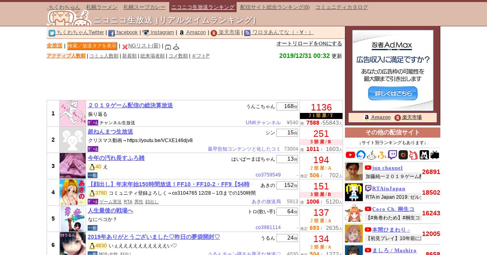This screenshot has height=255, width=487.
Task: Open the jun channel stream link
Action: (388, 168)
